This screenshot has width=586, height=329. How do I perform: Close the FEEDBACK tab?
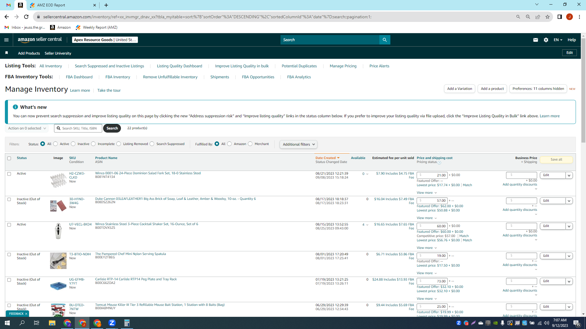26,314
